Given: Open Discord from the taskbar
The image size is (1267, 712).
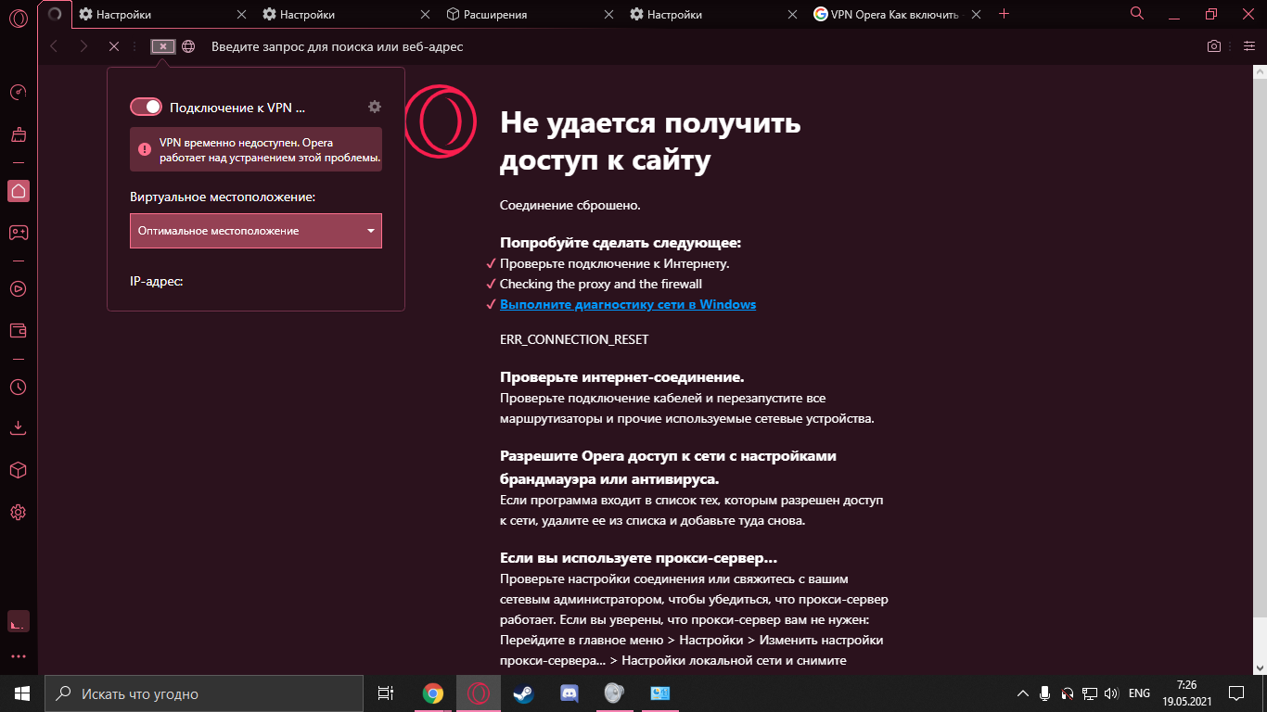Looking at the screenshot, I should [x=569, y=693].
